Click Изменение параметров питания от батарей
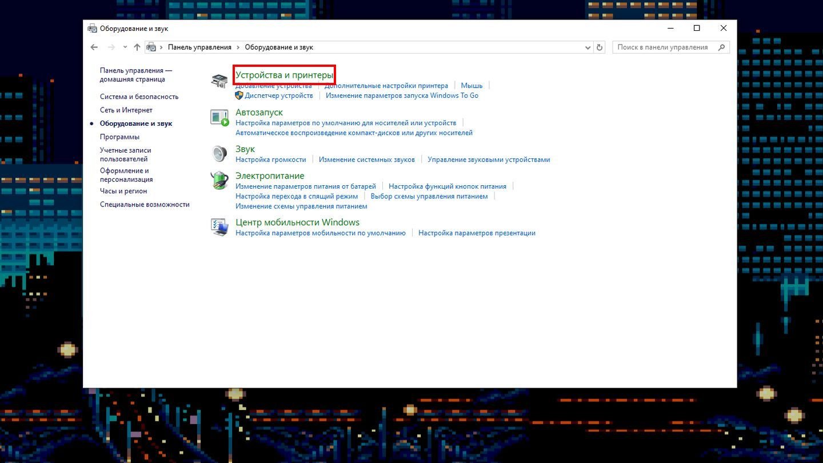This screenshot has height=463, width=823. [306, 186]
